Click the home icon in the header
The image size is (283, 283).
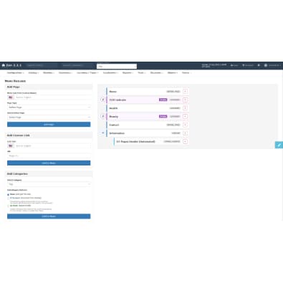pos(4,65)
